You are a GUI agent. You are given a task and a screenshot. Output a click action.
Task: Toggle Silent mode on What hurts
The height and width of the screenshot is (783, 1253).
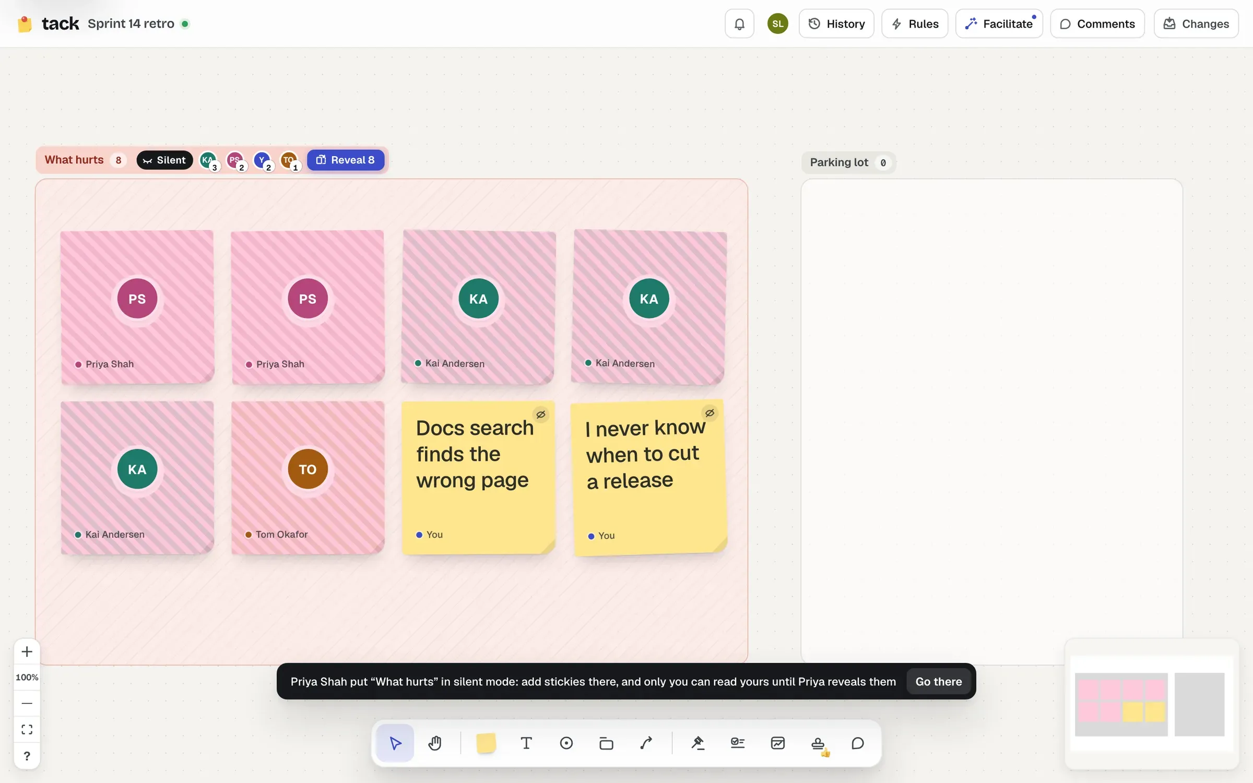coord(164,160)
